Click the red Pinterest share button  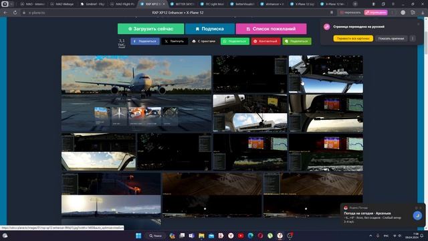pyautogui.click(x=265, y=42)
